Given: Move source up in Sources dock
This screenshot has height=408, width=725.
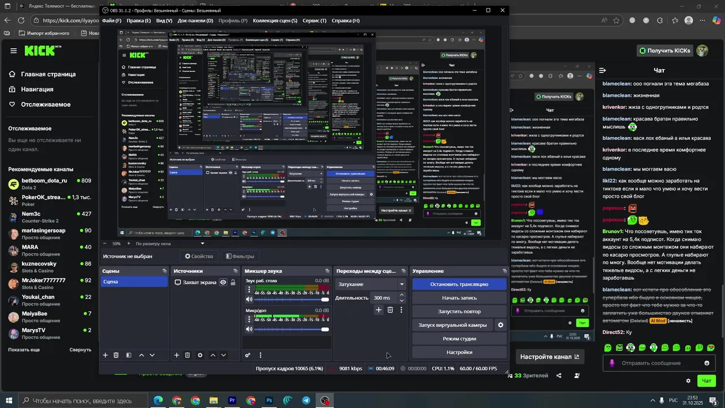Looking at the screenshot, I should [x=213, y=355].
